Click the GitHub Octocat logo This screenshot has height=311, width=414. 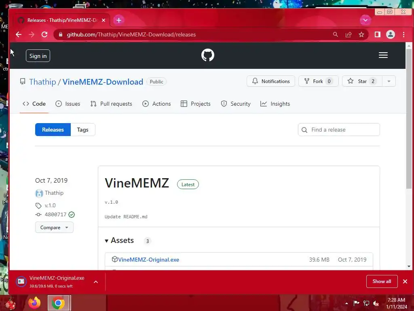click(x=208, y=55)
